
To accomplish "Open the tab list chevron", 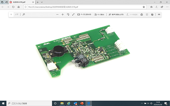I will (x=42, y=2).
